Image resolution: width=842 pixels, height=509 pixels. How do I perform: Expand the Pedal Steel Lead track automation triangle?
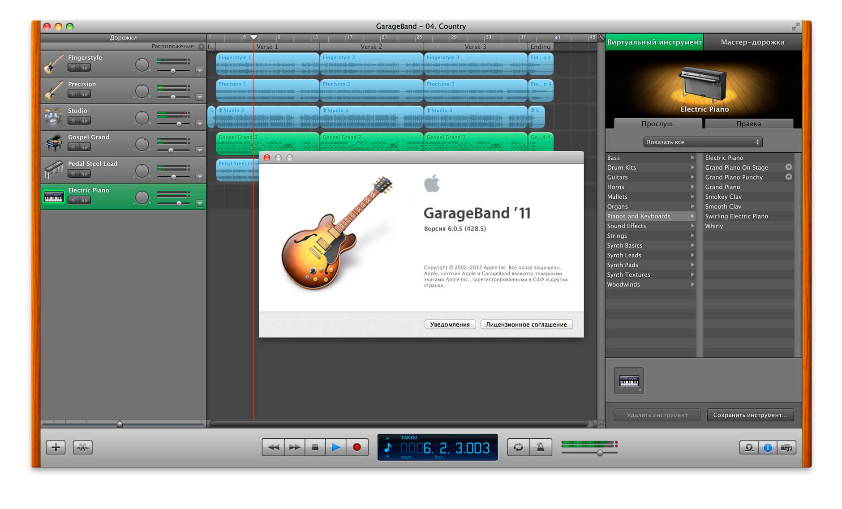click(x=200, y=176)
